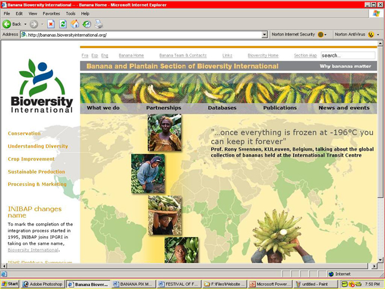Go to Bioversity Home link
Screen dimensions: 385x289
coord(263,55)
